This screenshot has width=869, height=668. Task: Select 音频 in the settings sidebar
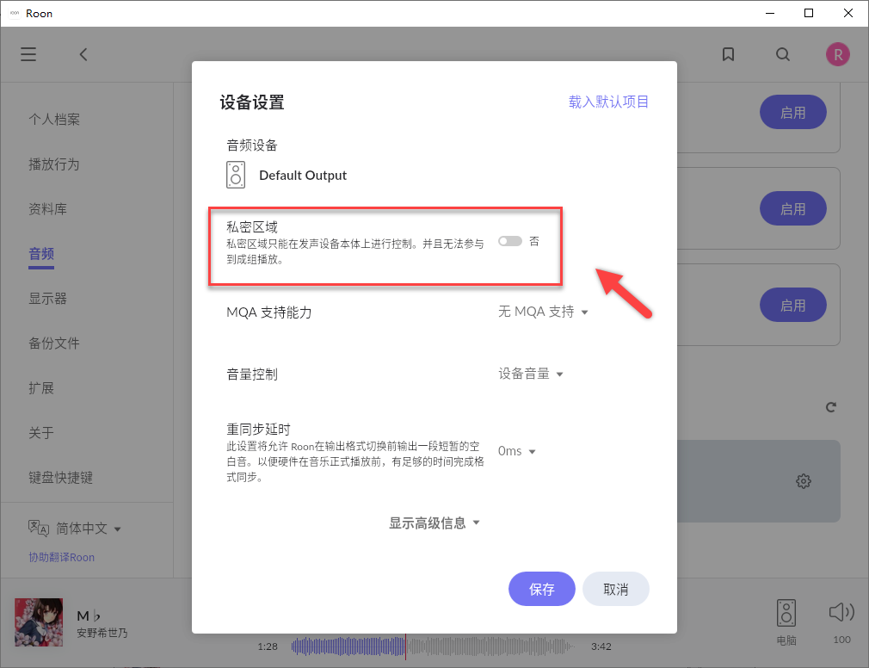click(x=41, y=254)
